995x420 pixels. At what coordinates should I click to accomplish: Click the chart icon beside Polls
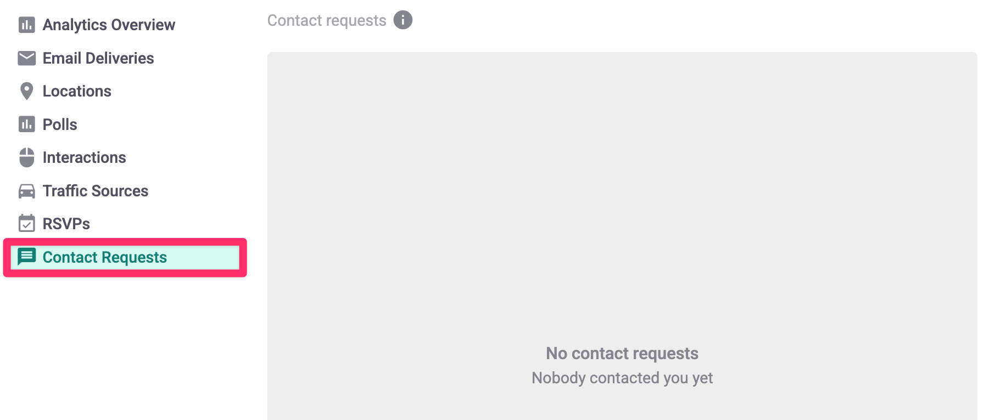pyautogui.click(x=26, y=124)
